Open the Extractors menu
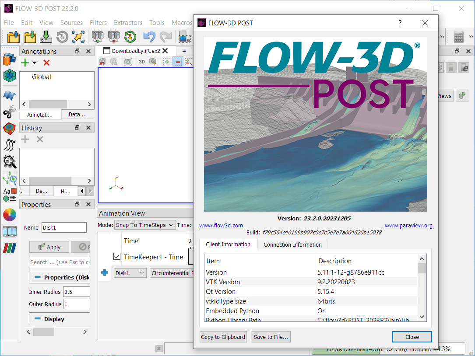The image size is (475, 356). tap(128, 23)
